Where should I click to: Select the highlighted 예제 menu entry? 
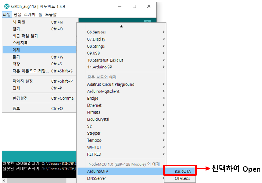[x=40, y=50]
